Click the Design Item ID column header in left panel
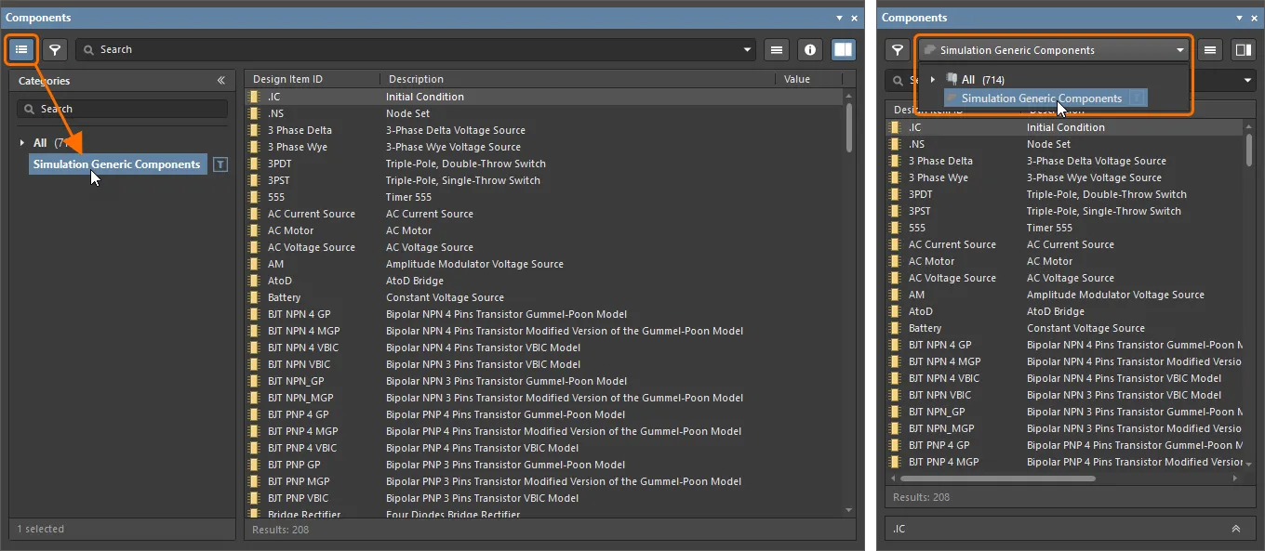The image size is (1265, 551). click(x=287, y=79)
